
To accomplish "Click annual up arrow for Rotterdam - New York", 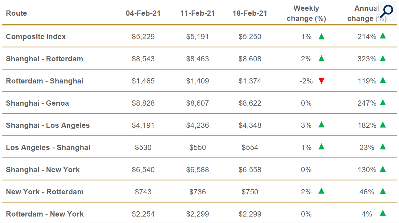I will pyautogui.click(x=383, y=213).
